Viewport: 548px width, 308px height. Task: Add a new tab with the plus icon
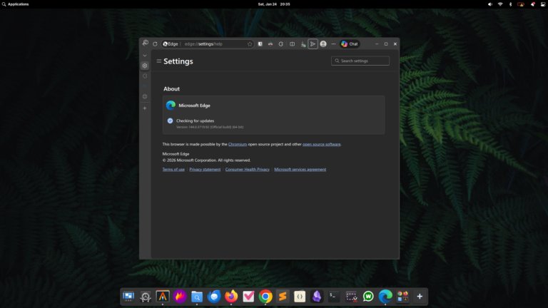pyautogui.click(x=145, y=108)
